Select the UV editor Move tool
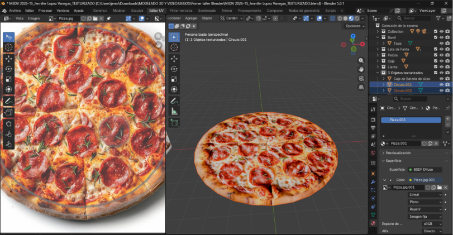The height and width of the screenshot is (235, 453). point(9,59)
